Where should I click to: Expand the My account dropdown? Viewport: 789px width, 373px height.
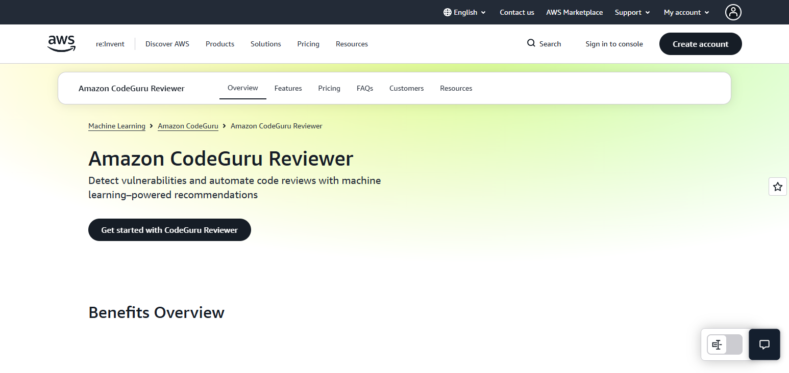click(x=686, y=12)
